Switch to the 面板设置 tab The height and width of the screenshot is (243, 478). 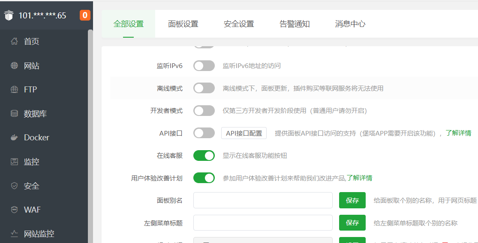(x=183, y=24)
